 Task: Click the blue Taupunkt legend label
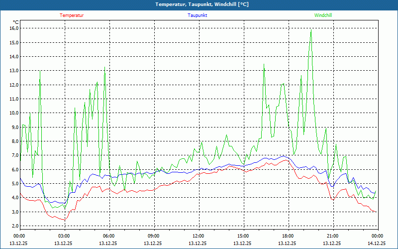pyautogui.click(x=198, y=15)
